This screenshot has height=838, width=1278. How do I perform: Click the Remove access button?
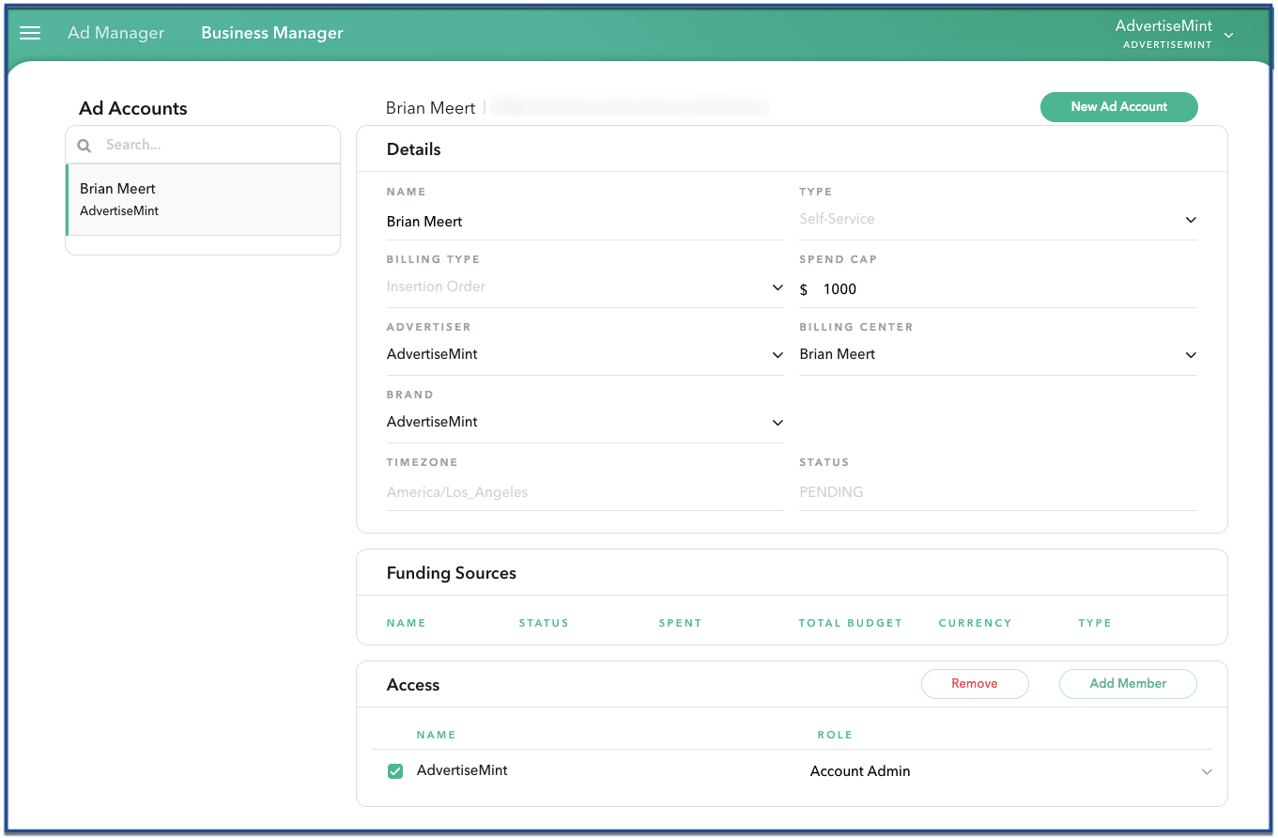[975, 684]
